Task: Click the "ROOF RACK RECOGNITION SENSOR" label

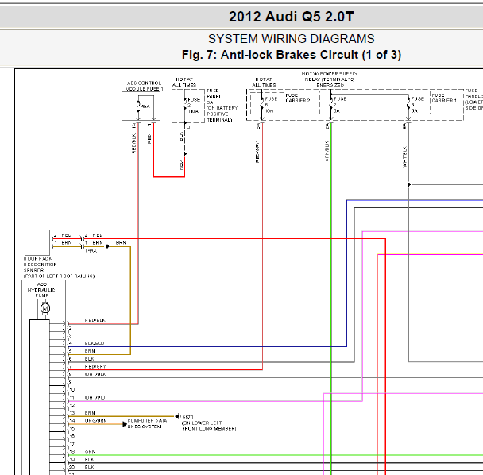Action: [x=40, y=265]
